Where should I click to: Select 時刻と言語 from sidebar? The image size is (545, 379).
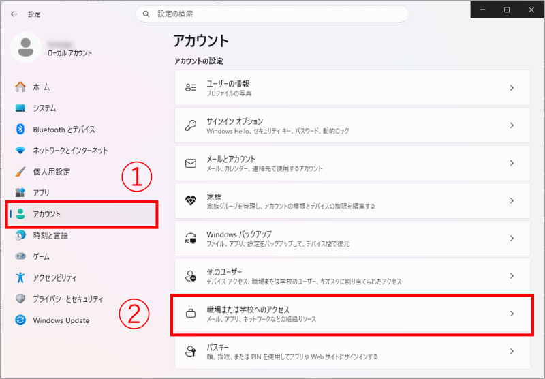coord(50,235)
